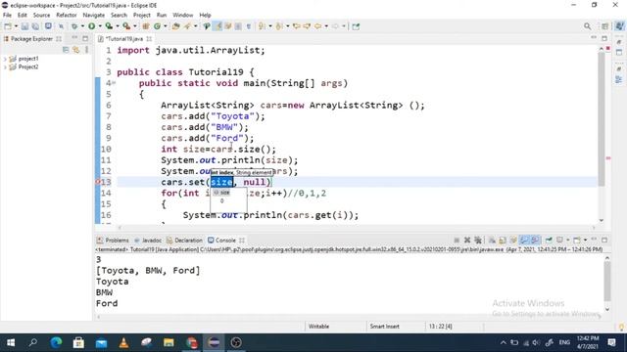The width and height of the screenshot is (627, 352).
Task: Click the New Java Package icon
Action: click(146, 26)
